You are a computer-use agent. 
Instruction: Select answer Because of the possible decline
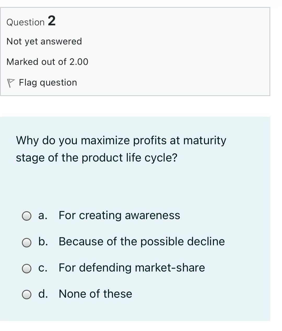142,242
